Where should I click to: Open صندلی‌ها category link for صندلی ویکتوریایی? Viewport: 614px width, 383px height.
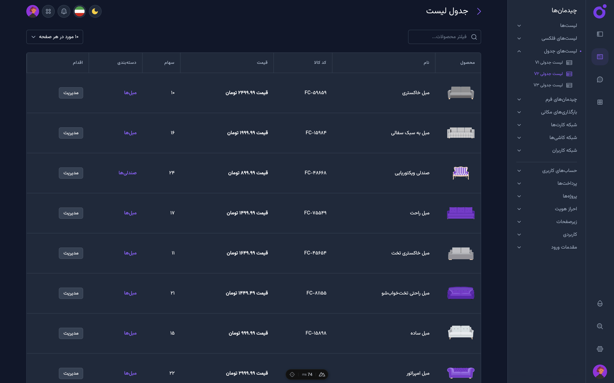(x=127, y=173)
